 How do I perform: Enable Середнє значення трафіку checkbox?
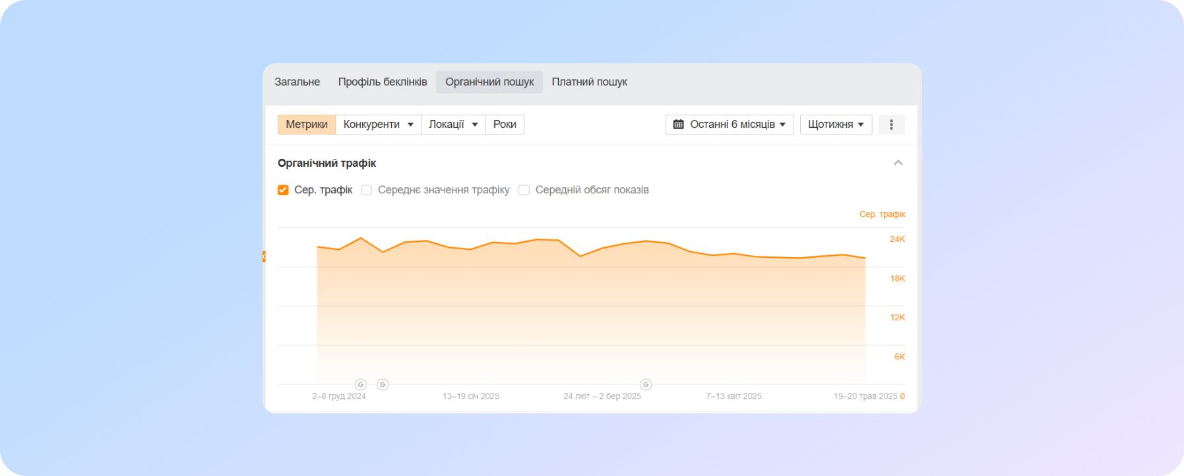coord(367,190)
